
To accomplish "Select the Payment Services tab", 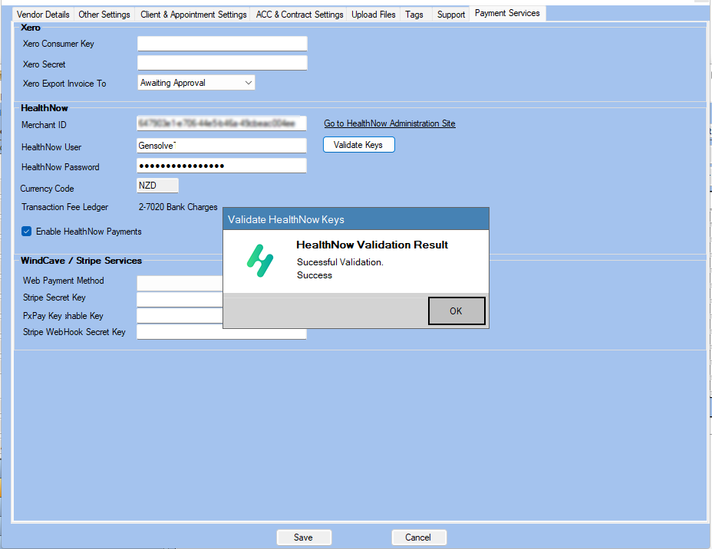I will [507, 13].
